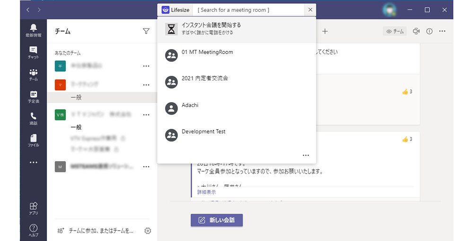Click the チーム visibility eye button
The width and height of the screenshot is (473, 241).
[395, 31]
